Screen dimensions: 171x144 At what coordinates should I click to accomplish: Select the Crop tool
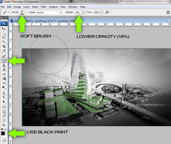(x=4, y=46)
